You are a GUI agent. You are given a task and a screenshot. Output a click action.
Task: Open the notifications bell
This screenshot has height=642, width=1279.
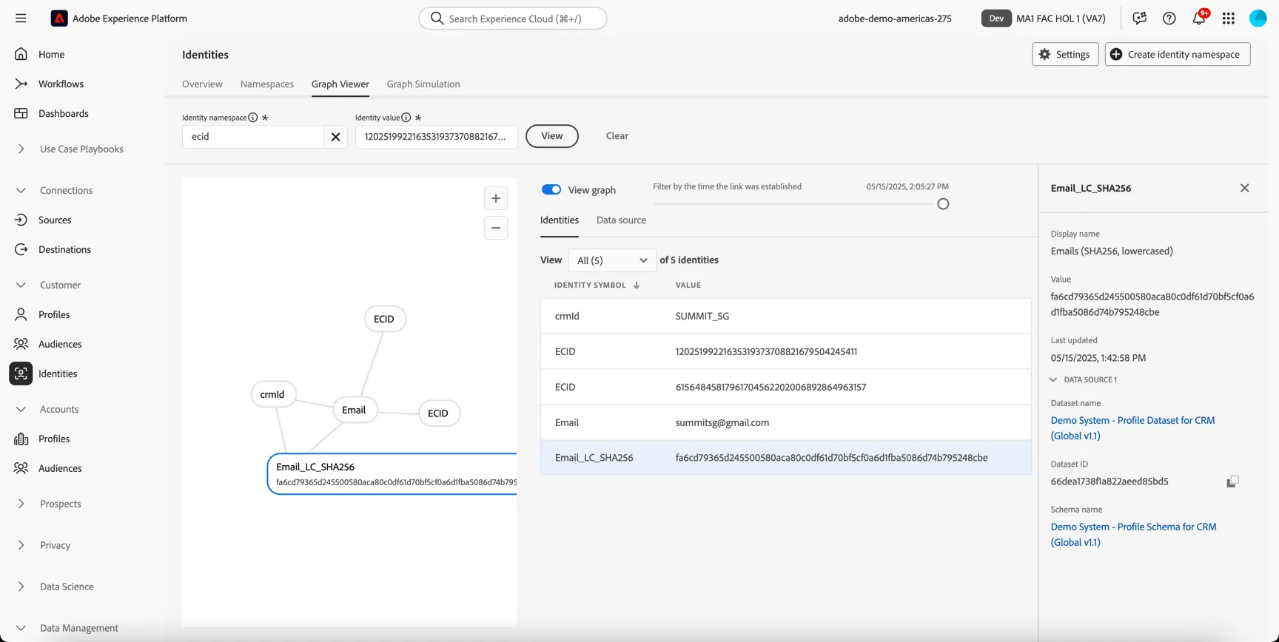pos(1199,18)
